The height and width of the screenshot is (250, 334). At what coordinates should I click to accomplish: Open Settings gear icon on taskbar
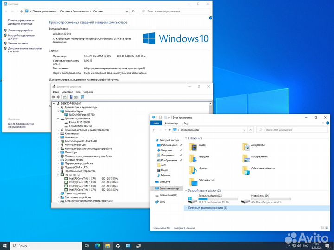(x=118, y=246)
